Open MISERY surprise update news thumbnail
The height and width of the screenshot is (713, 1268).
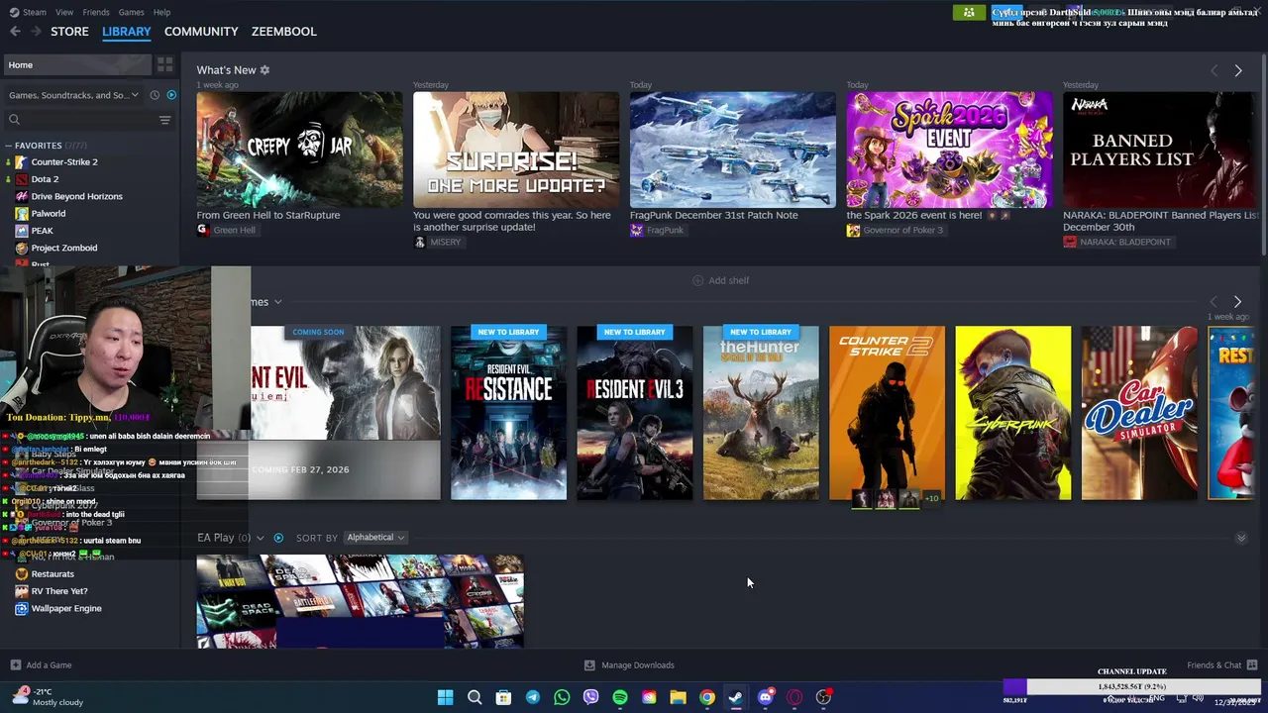pyautogui.click(x=516, y=150)
